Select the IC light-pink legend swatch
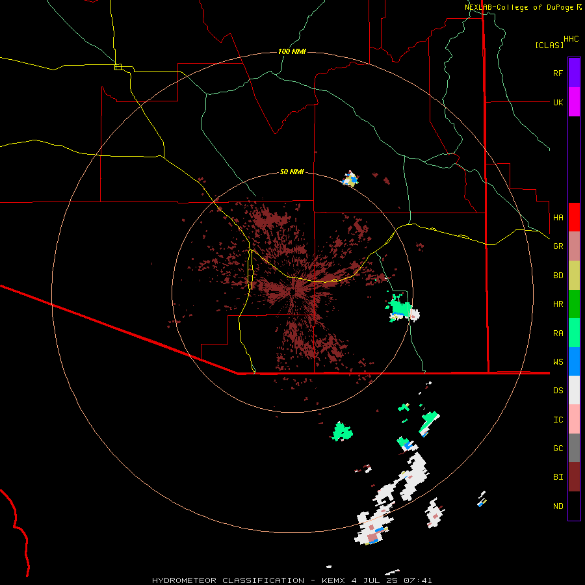 (574, 419)
